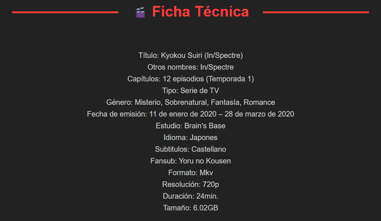
Task: Click the Fansub: Yoru no Kousen line
Action: [x=190, y=161]
